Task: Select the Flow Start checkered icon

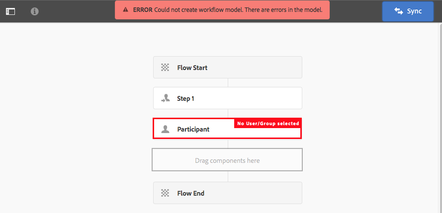Action: [165, 68]
